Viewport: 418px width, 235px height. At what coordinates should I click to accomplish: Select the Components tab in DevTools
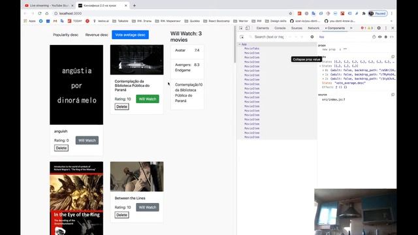point(335,28)
